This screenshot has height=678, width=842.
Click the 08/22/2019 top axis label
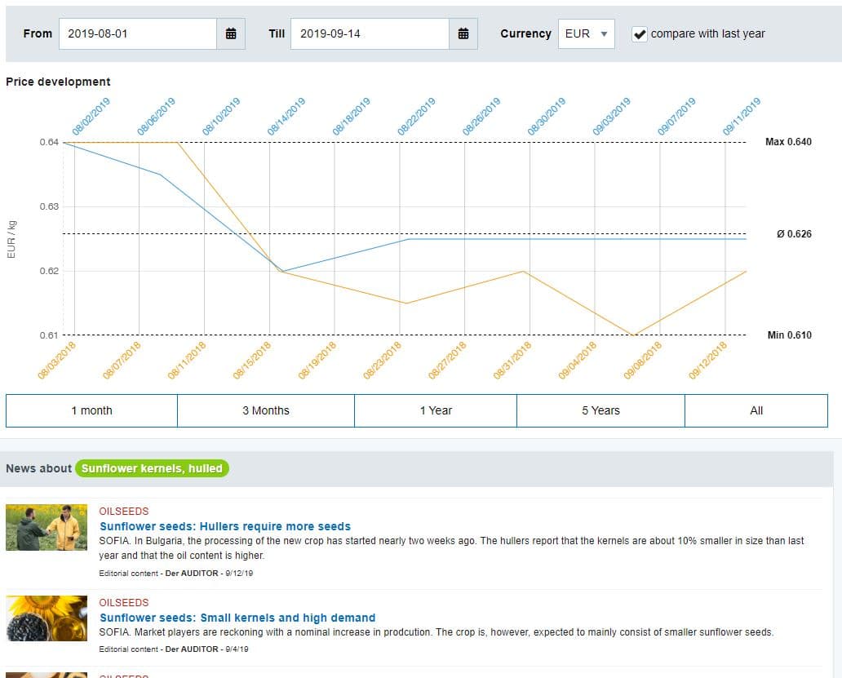pos(416,116)
